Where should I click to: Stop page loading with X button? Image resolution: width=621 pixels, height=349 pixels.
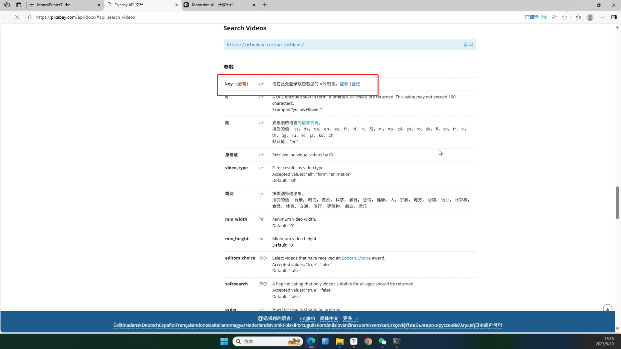pyautogui.click(x=17, y=17)
